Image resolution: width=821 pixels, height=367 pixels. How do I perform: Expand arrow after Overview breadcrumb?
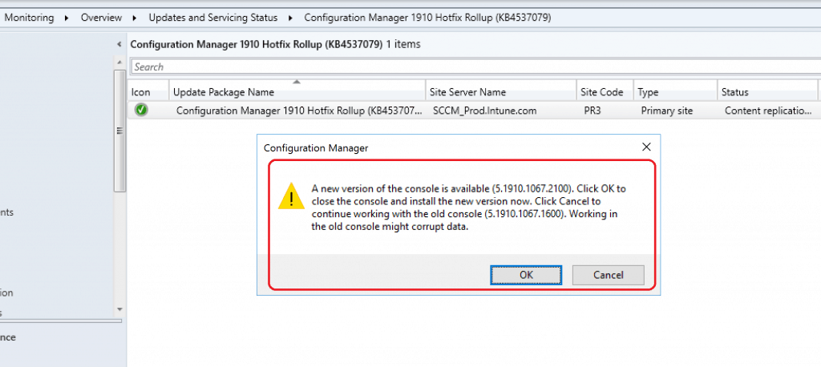[135, 18]
